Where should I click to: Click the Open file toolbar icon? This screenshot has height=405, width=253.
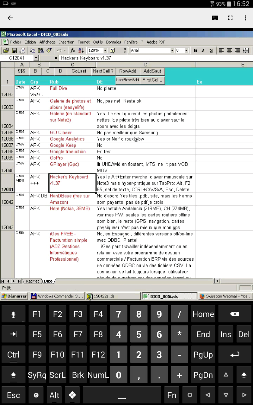(x=6, y=51)
